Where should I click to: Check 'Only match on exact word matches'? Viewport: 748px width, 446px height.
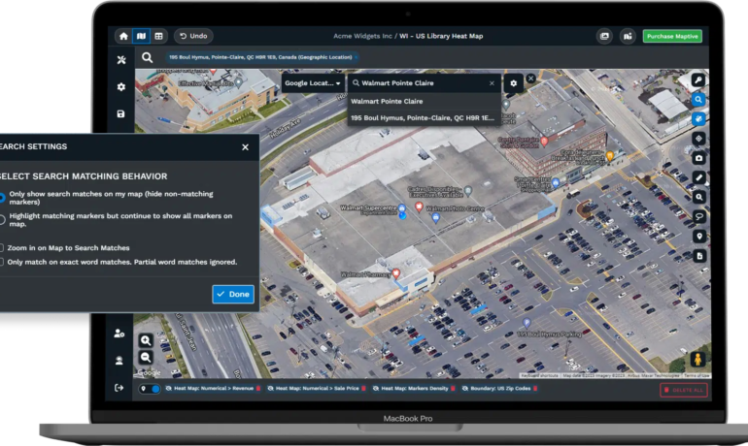(2, 262)
